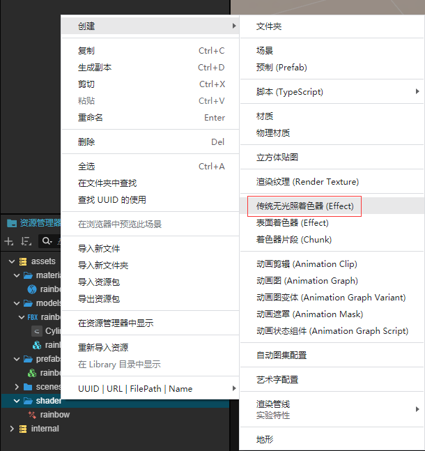
Task: Select 在资源管理器中显示
Action: click(150, 323)
